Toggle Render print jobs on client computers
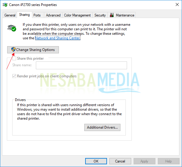Viewport: 182px width, 167px height. click(x=14, y=76)
